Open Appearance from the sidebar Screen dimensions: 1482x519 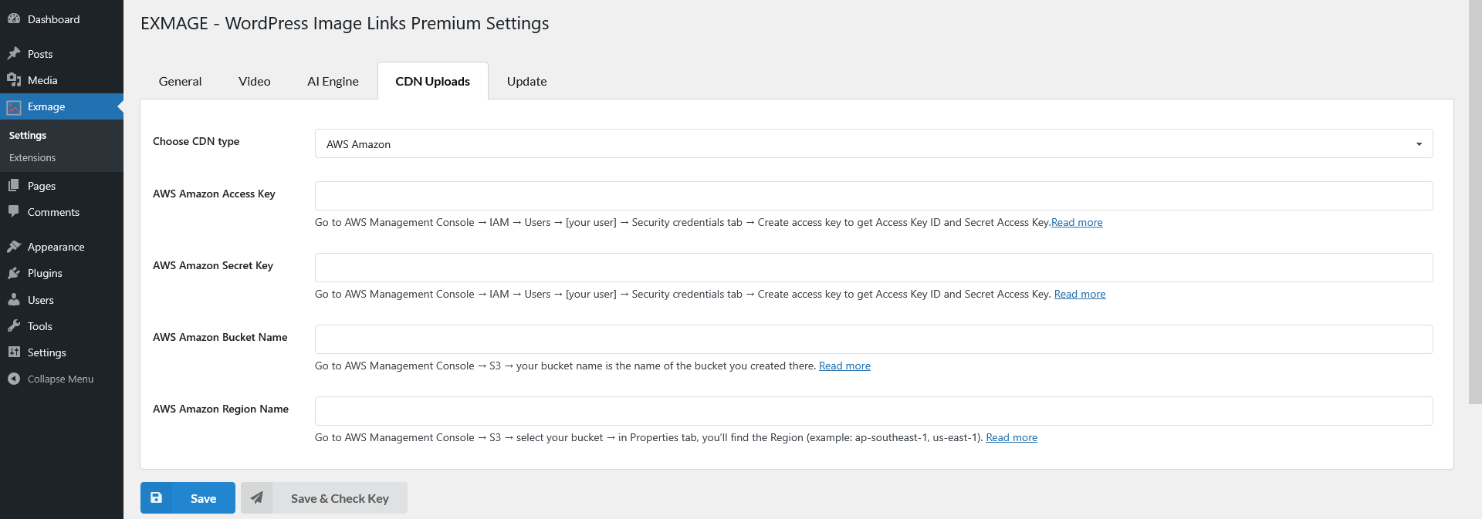(62, 247)
